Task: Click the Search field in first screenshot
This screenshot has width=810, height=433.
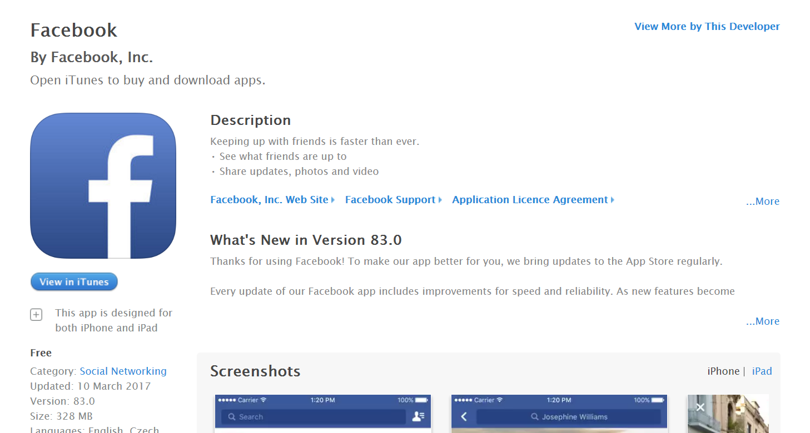Action: tap(313, 417)
